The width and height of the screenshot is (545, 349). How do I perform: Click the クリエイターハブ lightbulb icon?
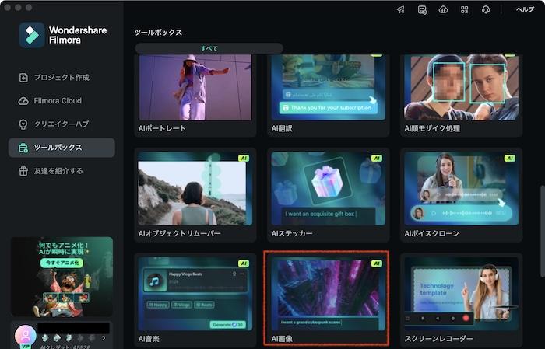click(x=23, y=124)
